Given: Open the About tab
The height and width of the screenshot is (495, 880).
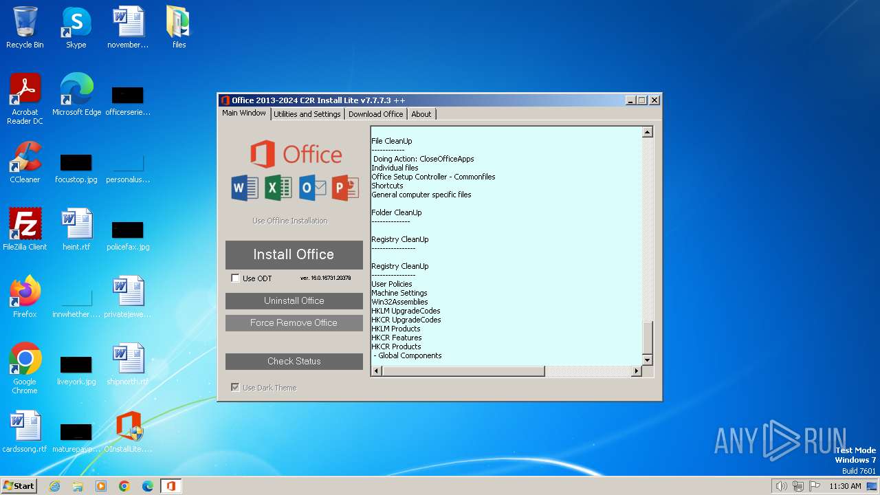Looking at the screenshot, I should (421, 114).
